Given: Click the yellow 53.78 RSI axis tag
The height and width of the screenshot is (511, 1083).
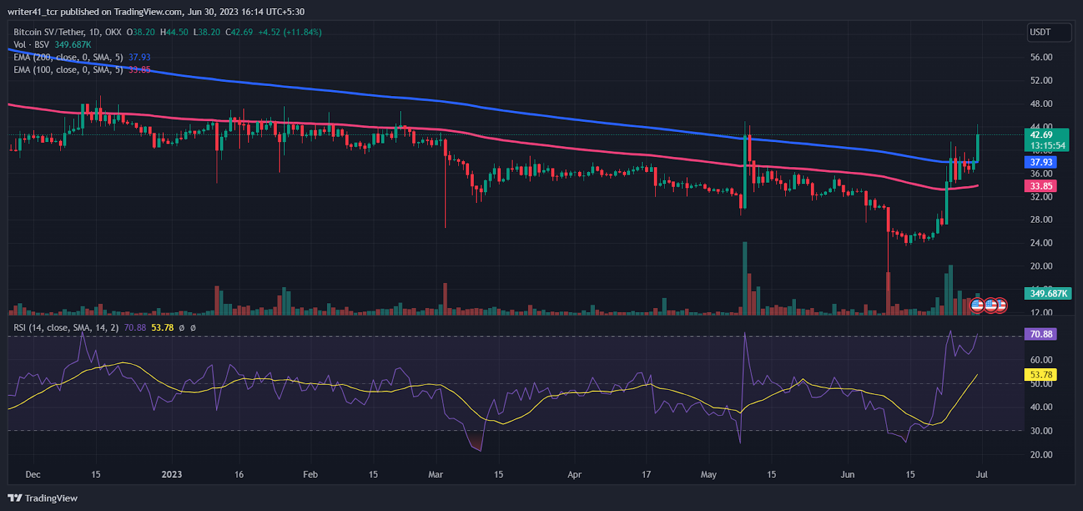Looking at the screenshot, I should [x=1041, y=374].
